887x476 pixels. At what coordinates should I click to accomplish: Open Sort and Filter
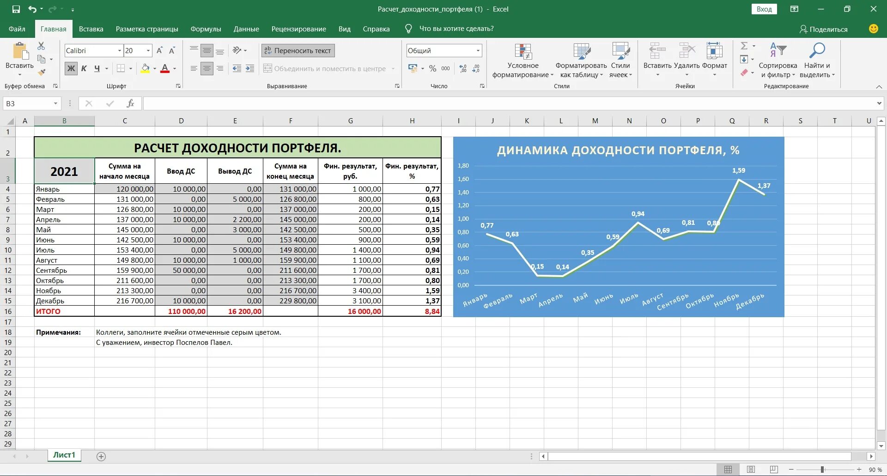click(x=778, y=60)
